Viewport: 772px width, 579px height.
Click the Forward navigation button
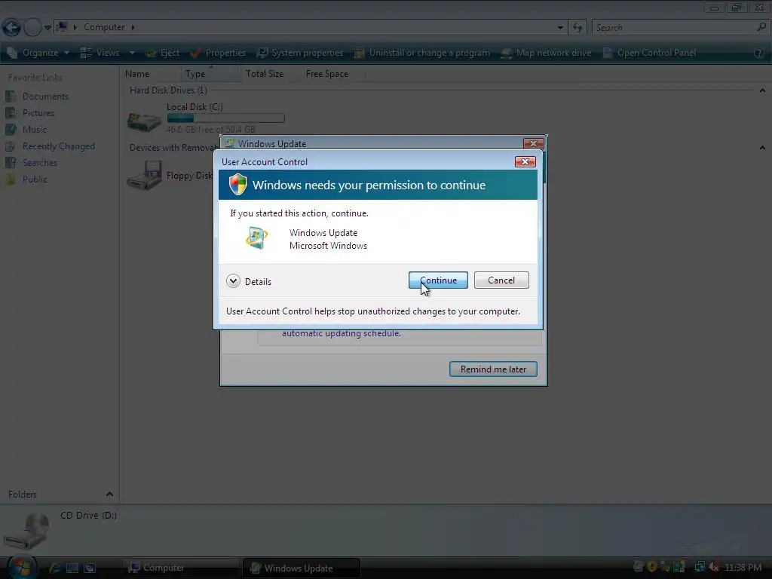(32, 27)
